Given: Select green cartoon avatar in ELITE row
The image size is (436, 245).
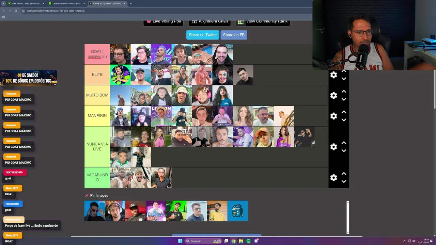Looking at the screenshot, I should [x=120, y=75].
